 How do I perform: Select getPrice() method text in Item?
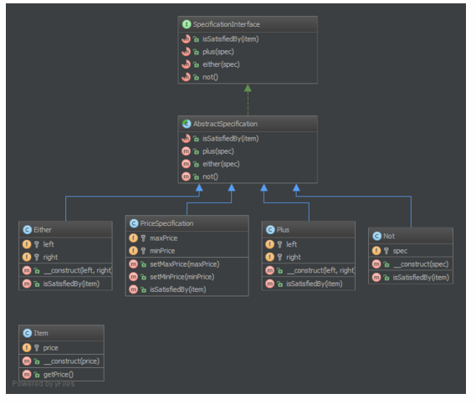(x=59, y=375)
